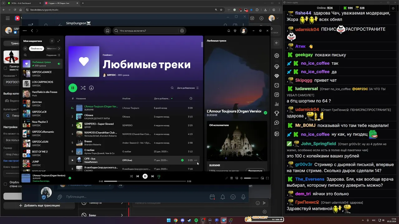Show more library filters via chevron

click(59, 49)
